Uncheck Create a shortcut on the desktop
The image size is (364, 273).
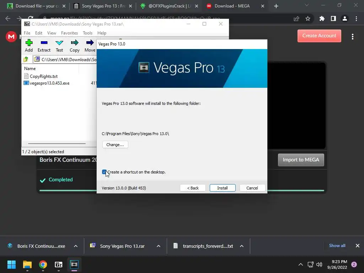[104, 172]
